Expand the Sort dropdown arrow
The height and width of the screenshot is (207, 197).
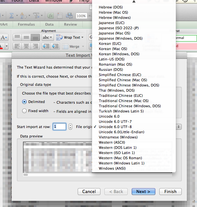(x=29, y=16)
